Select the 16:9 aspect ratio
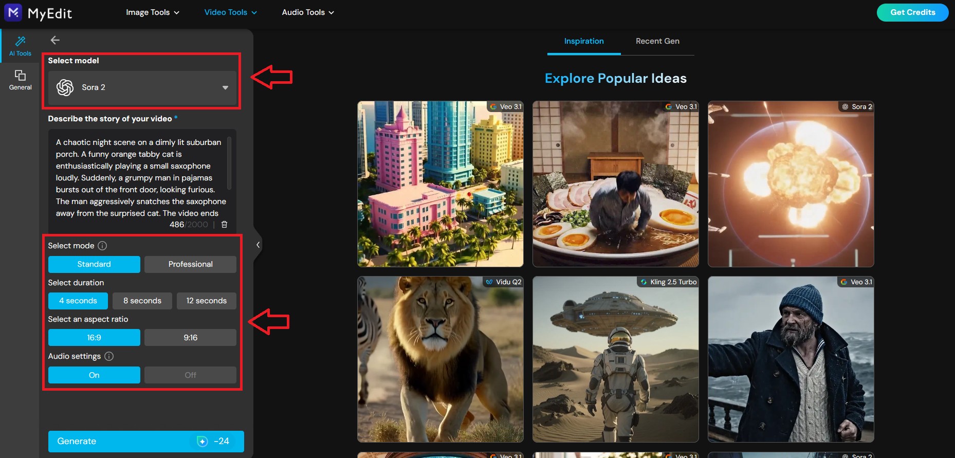955x458 pixels. point(94,338)
